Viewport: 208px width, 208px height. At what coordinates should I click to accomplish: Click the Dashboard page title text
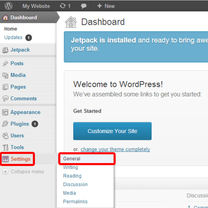[103, 22]
